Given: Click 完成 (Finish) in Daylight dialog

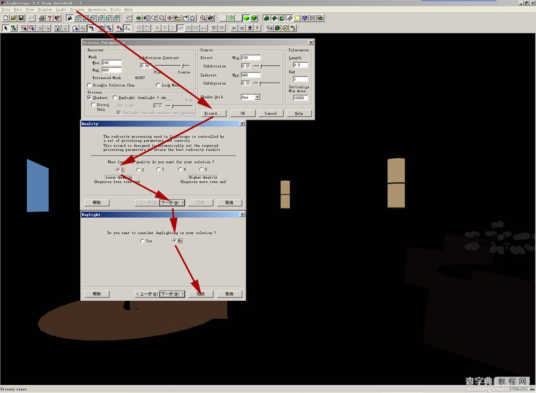Looking at the screenshot, I should [x=200, y=294].
